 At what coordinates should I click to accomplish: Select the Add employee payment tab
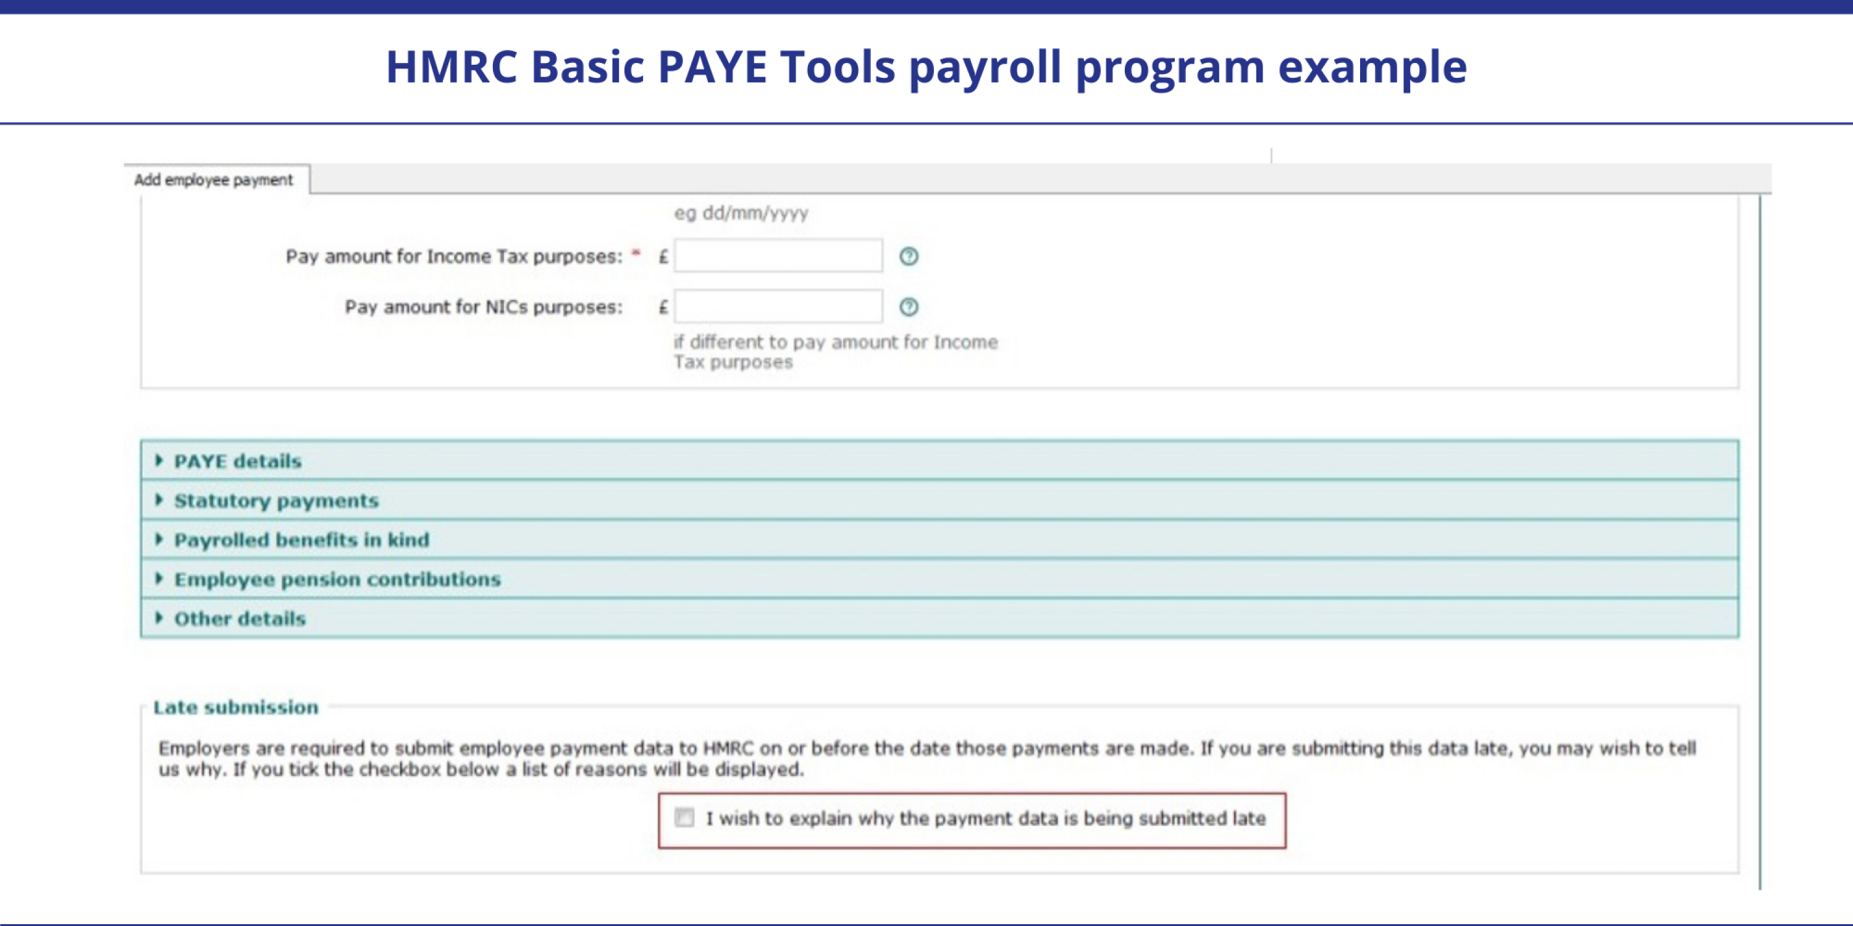click(214, 180)
